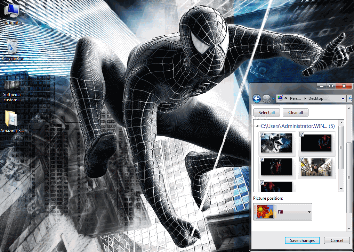354x252 pixels.
Task: Go back with the blue arrow button
Action: pyautogui.click(x=257, y=98)
